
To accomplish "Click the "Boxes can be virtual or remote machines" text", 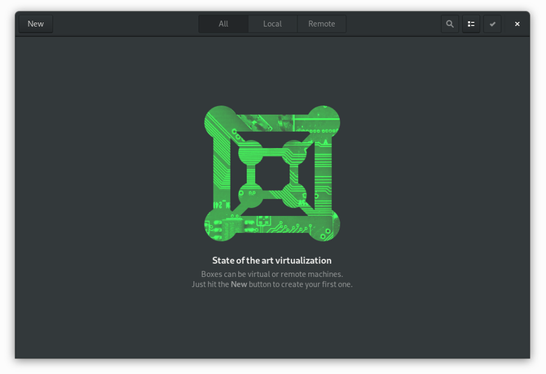I will click(x=272, y=274).
